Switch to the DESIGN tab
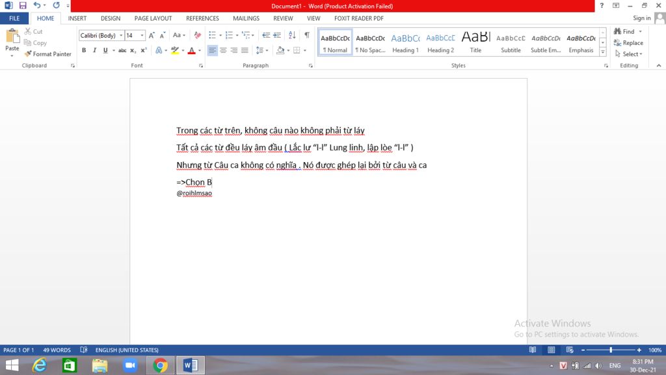The width and height of the screenshot is (666, 375). point(111,18)
